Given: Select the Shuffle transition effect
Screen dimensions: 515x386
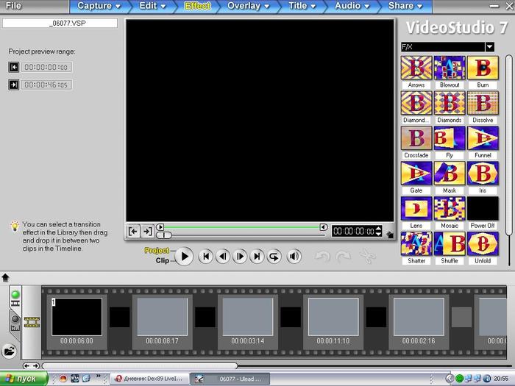Looking at the screenshot, I should point(450,243).
